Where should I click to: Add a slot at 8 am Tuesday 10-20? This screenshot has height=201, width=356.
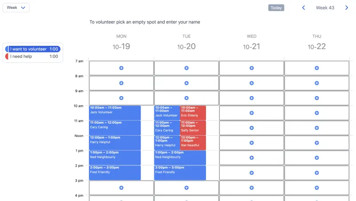pos(186,83)
